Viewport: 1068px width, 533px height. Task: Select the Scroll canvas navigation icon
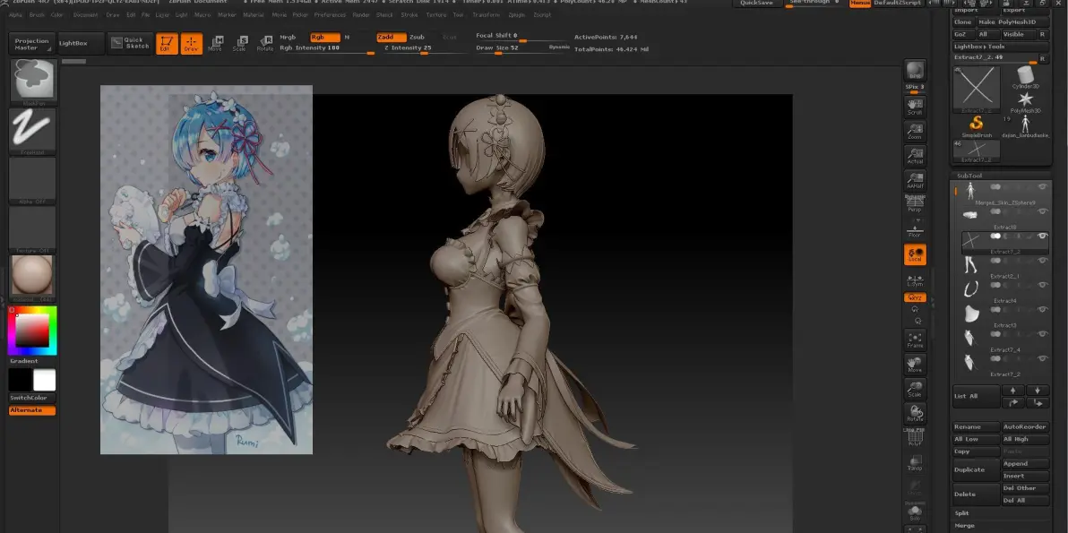click(915, 106)
